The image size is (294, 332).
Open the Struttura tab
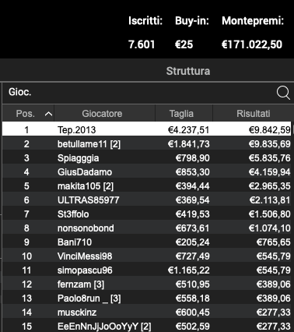tap(188, 71)
